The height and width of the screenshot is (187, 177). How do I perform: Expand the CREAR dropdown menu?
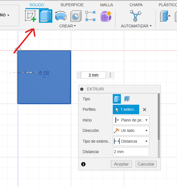[67, 26]
